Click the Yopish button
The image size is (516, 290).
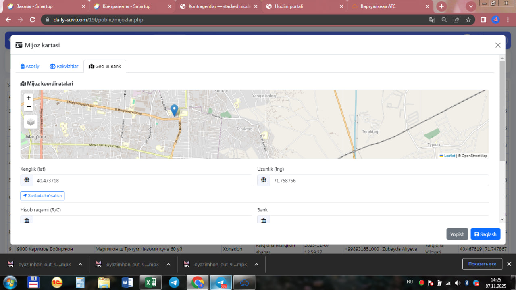pyautogui.click(x=457, y=234)
